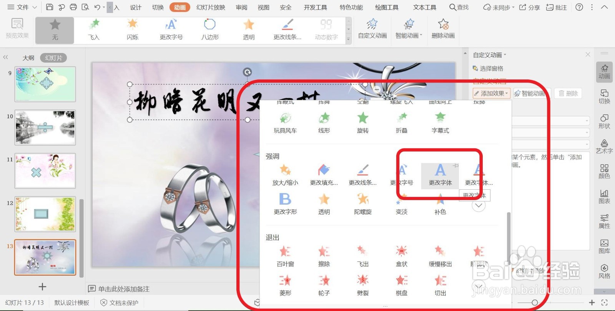Viewport: 615px width, 311px height.
Task: Apply 更改字体 emphasis effect
Action: point(440,176)
